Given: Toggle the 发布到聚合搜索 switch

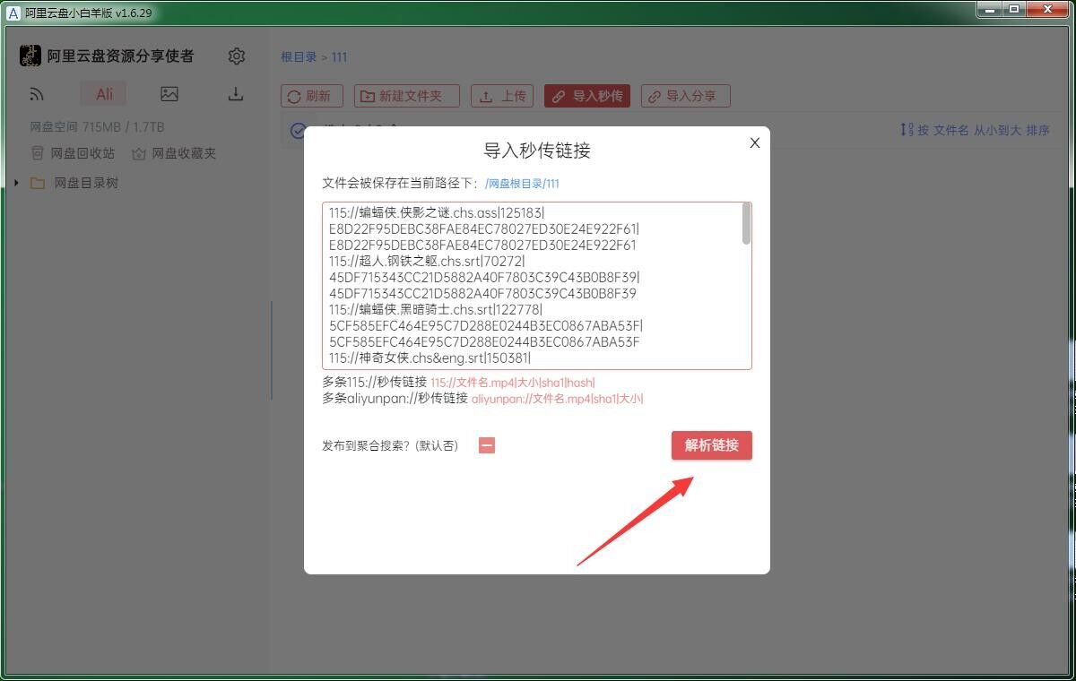Looking at the screenshot, I should point(487,445).
